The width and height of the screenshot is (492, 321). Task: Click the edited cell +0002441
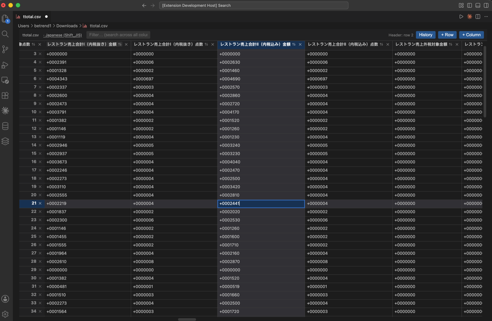261,203
